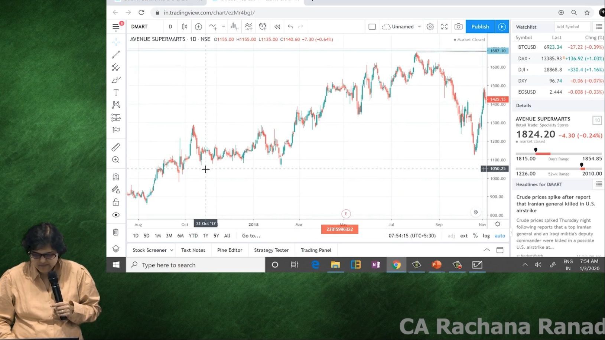Open indicator templates
Screen dimensions: 605x340
248,27
